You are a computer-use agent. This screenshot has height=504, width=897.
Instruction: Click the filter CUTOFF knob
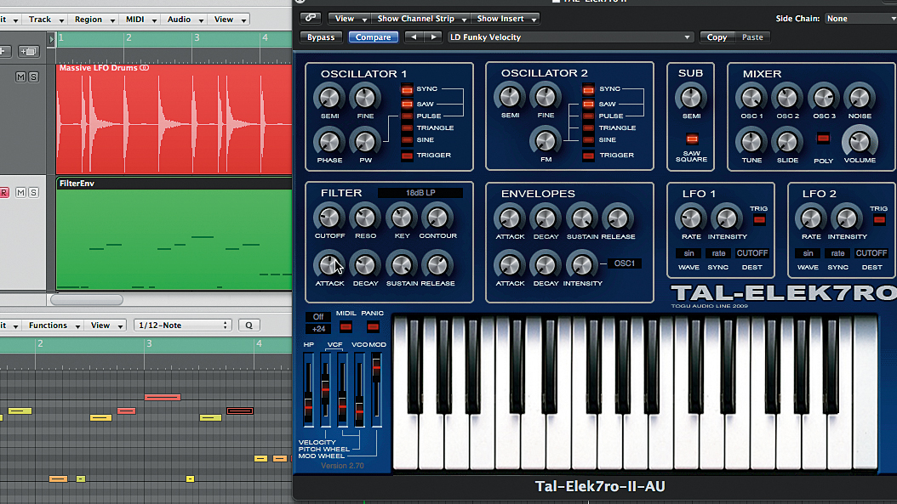[x=329, y=217]
